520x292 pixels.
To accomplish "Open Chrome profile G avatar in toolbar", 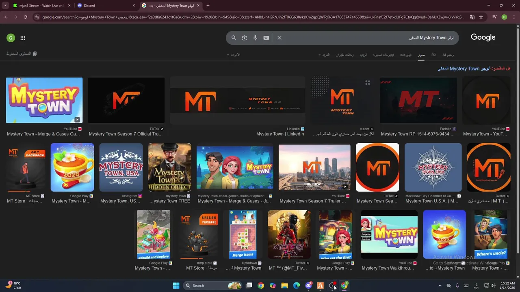I will [x=504, y=17].
